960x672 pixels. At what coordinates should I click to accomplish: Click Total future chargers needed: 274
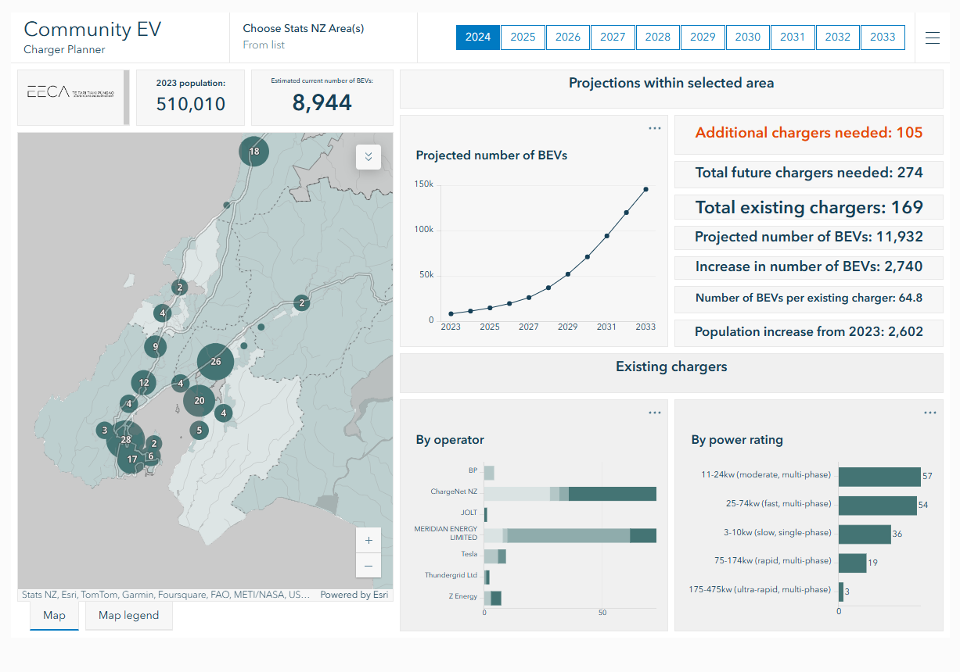[x=809, y=173]
